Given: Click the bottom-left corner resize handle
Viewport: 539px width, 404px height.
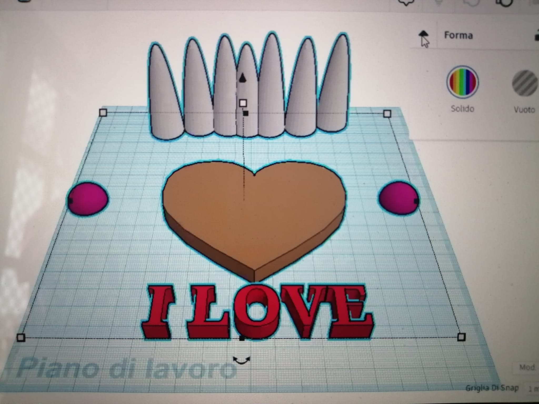Looking at the screenshot, I should coord(21,337).
